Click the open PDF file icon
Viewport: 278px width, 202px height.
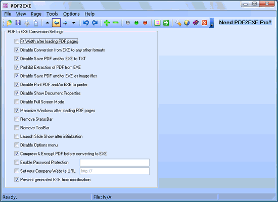9,23
